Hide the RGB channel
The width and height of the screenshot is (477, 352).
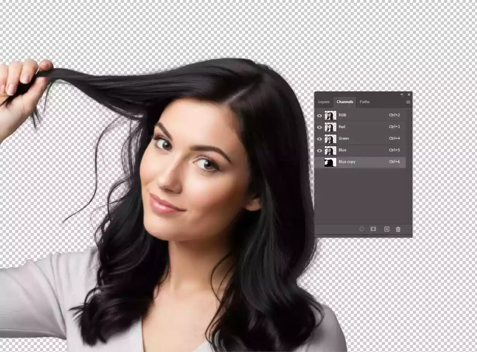[x=320, y=115]
